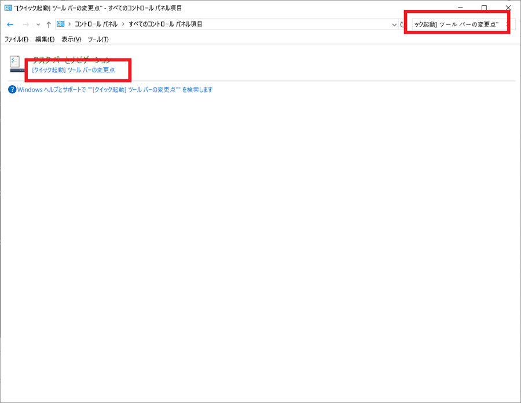Screen dimensions: 521x403
Task: Click the Control Panel icon in address bar
Action: [x=61, y=24]
